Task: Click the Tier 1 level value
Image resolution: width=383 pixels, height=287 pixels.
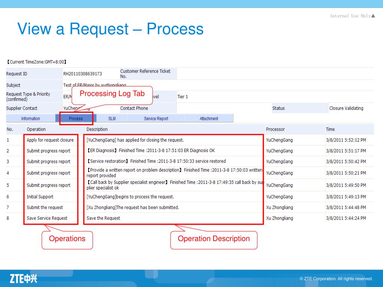Action: point(183,97)
